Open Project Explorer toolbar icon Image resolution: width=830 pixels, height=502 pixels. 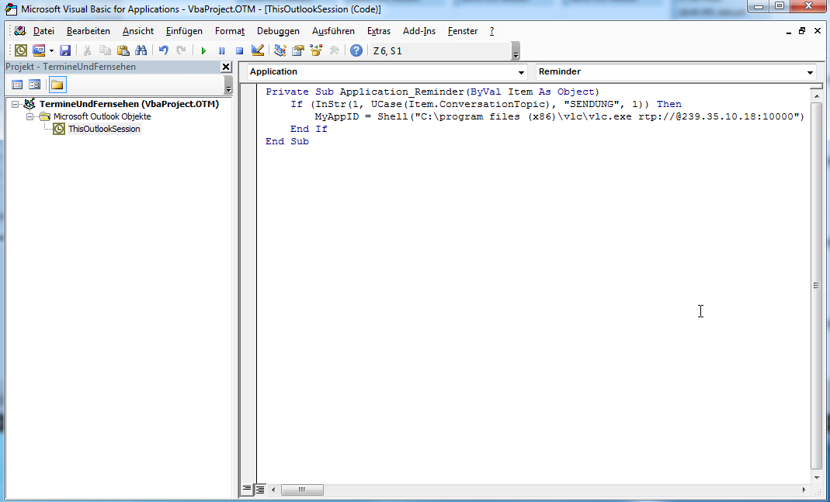pos(280,50)
